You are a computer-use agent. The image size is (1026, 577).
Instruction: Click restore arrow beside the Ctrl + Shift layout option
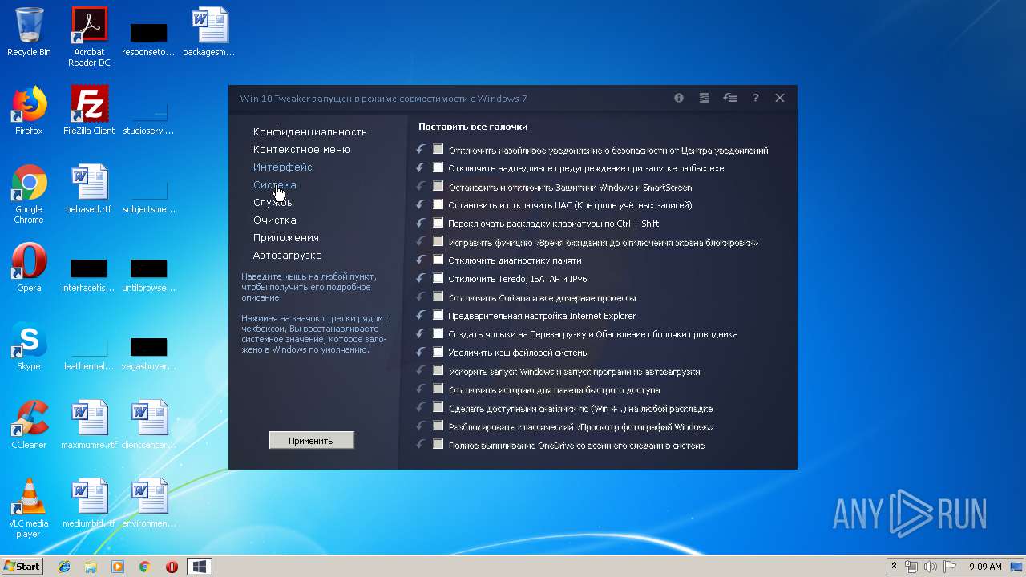click(x=421, y=223)
